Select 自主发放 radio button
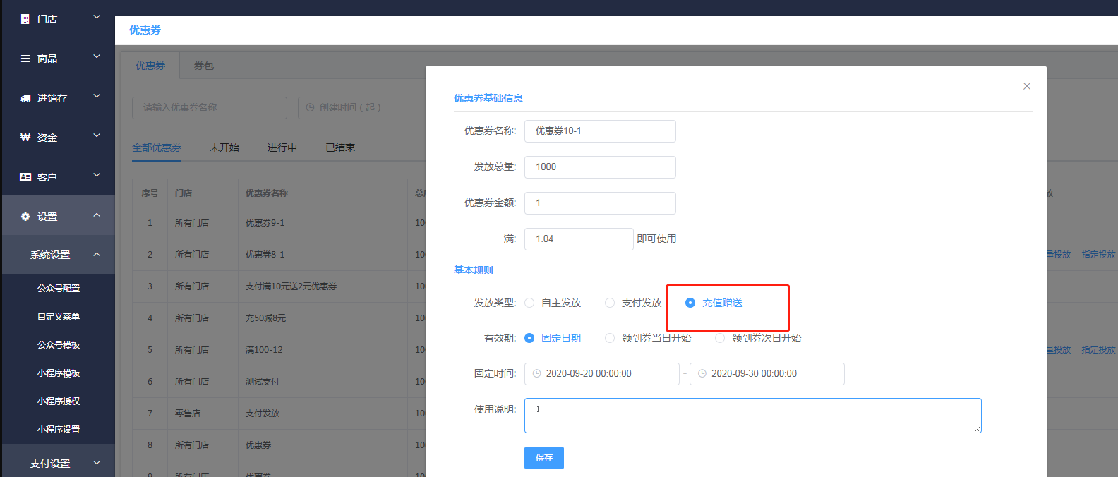 [529, 303]
